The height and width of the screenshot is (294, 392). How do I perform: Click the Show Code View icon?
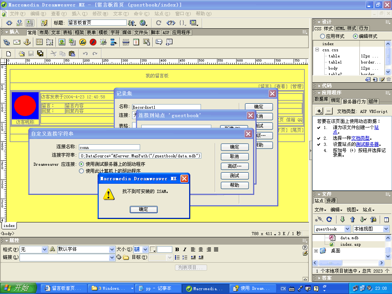point(9,23)
